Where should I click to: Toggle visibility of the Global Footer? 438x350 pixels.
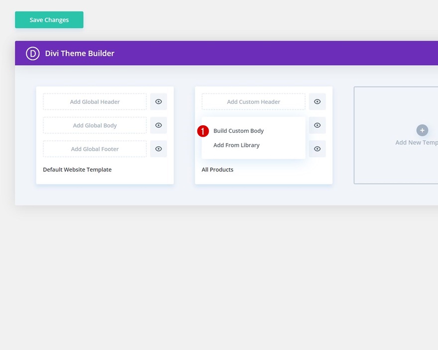pyautogui.click(x=158, y=149)
